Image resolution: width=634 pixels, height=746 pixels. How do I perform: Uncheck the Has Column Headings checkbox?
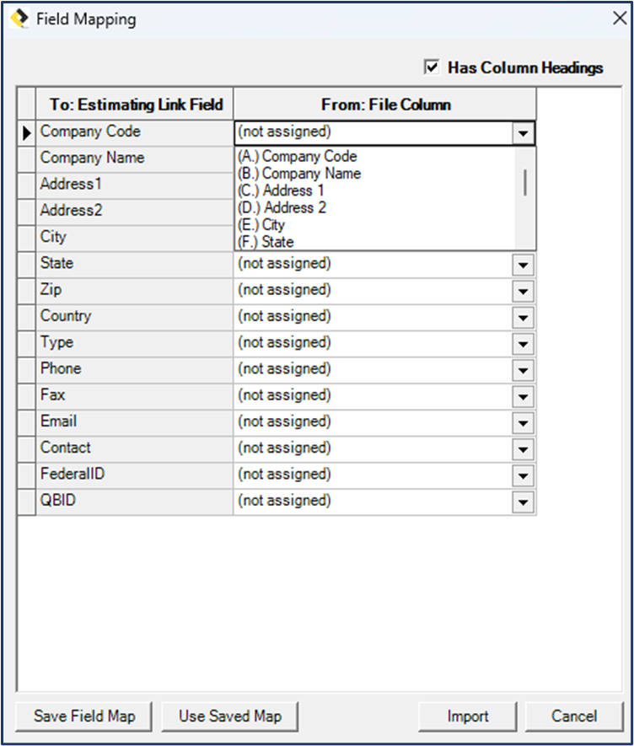pyautogui.click(x=433, y=67)
